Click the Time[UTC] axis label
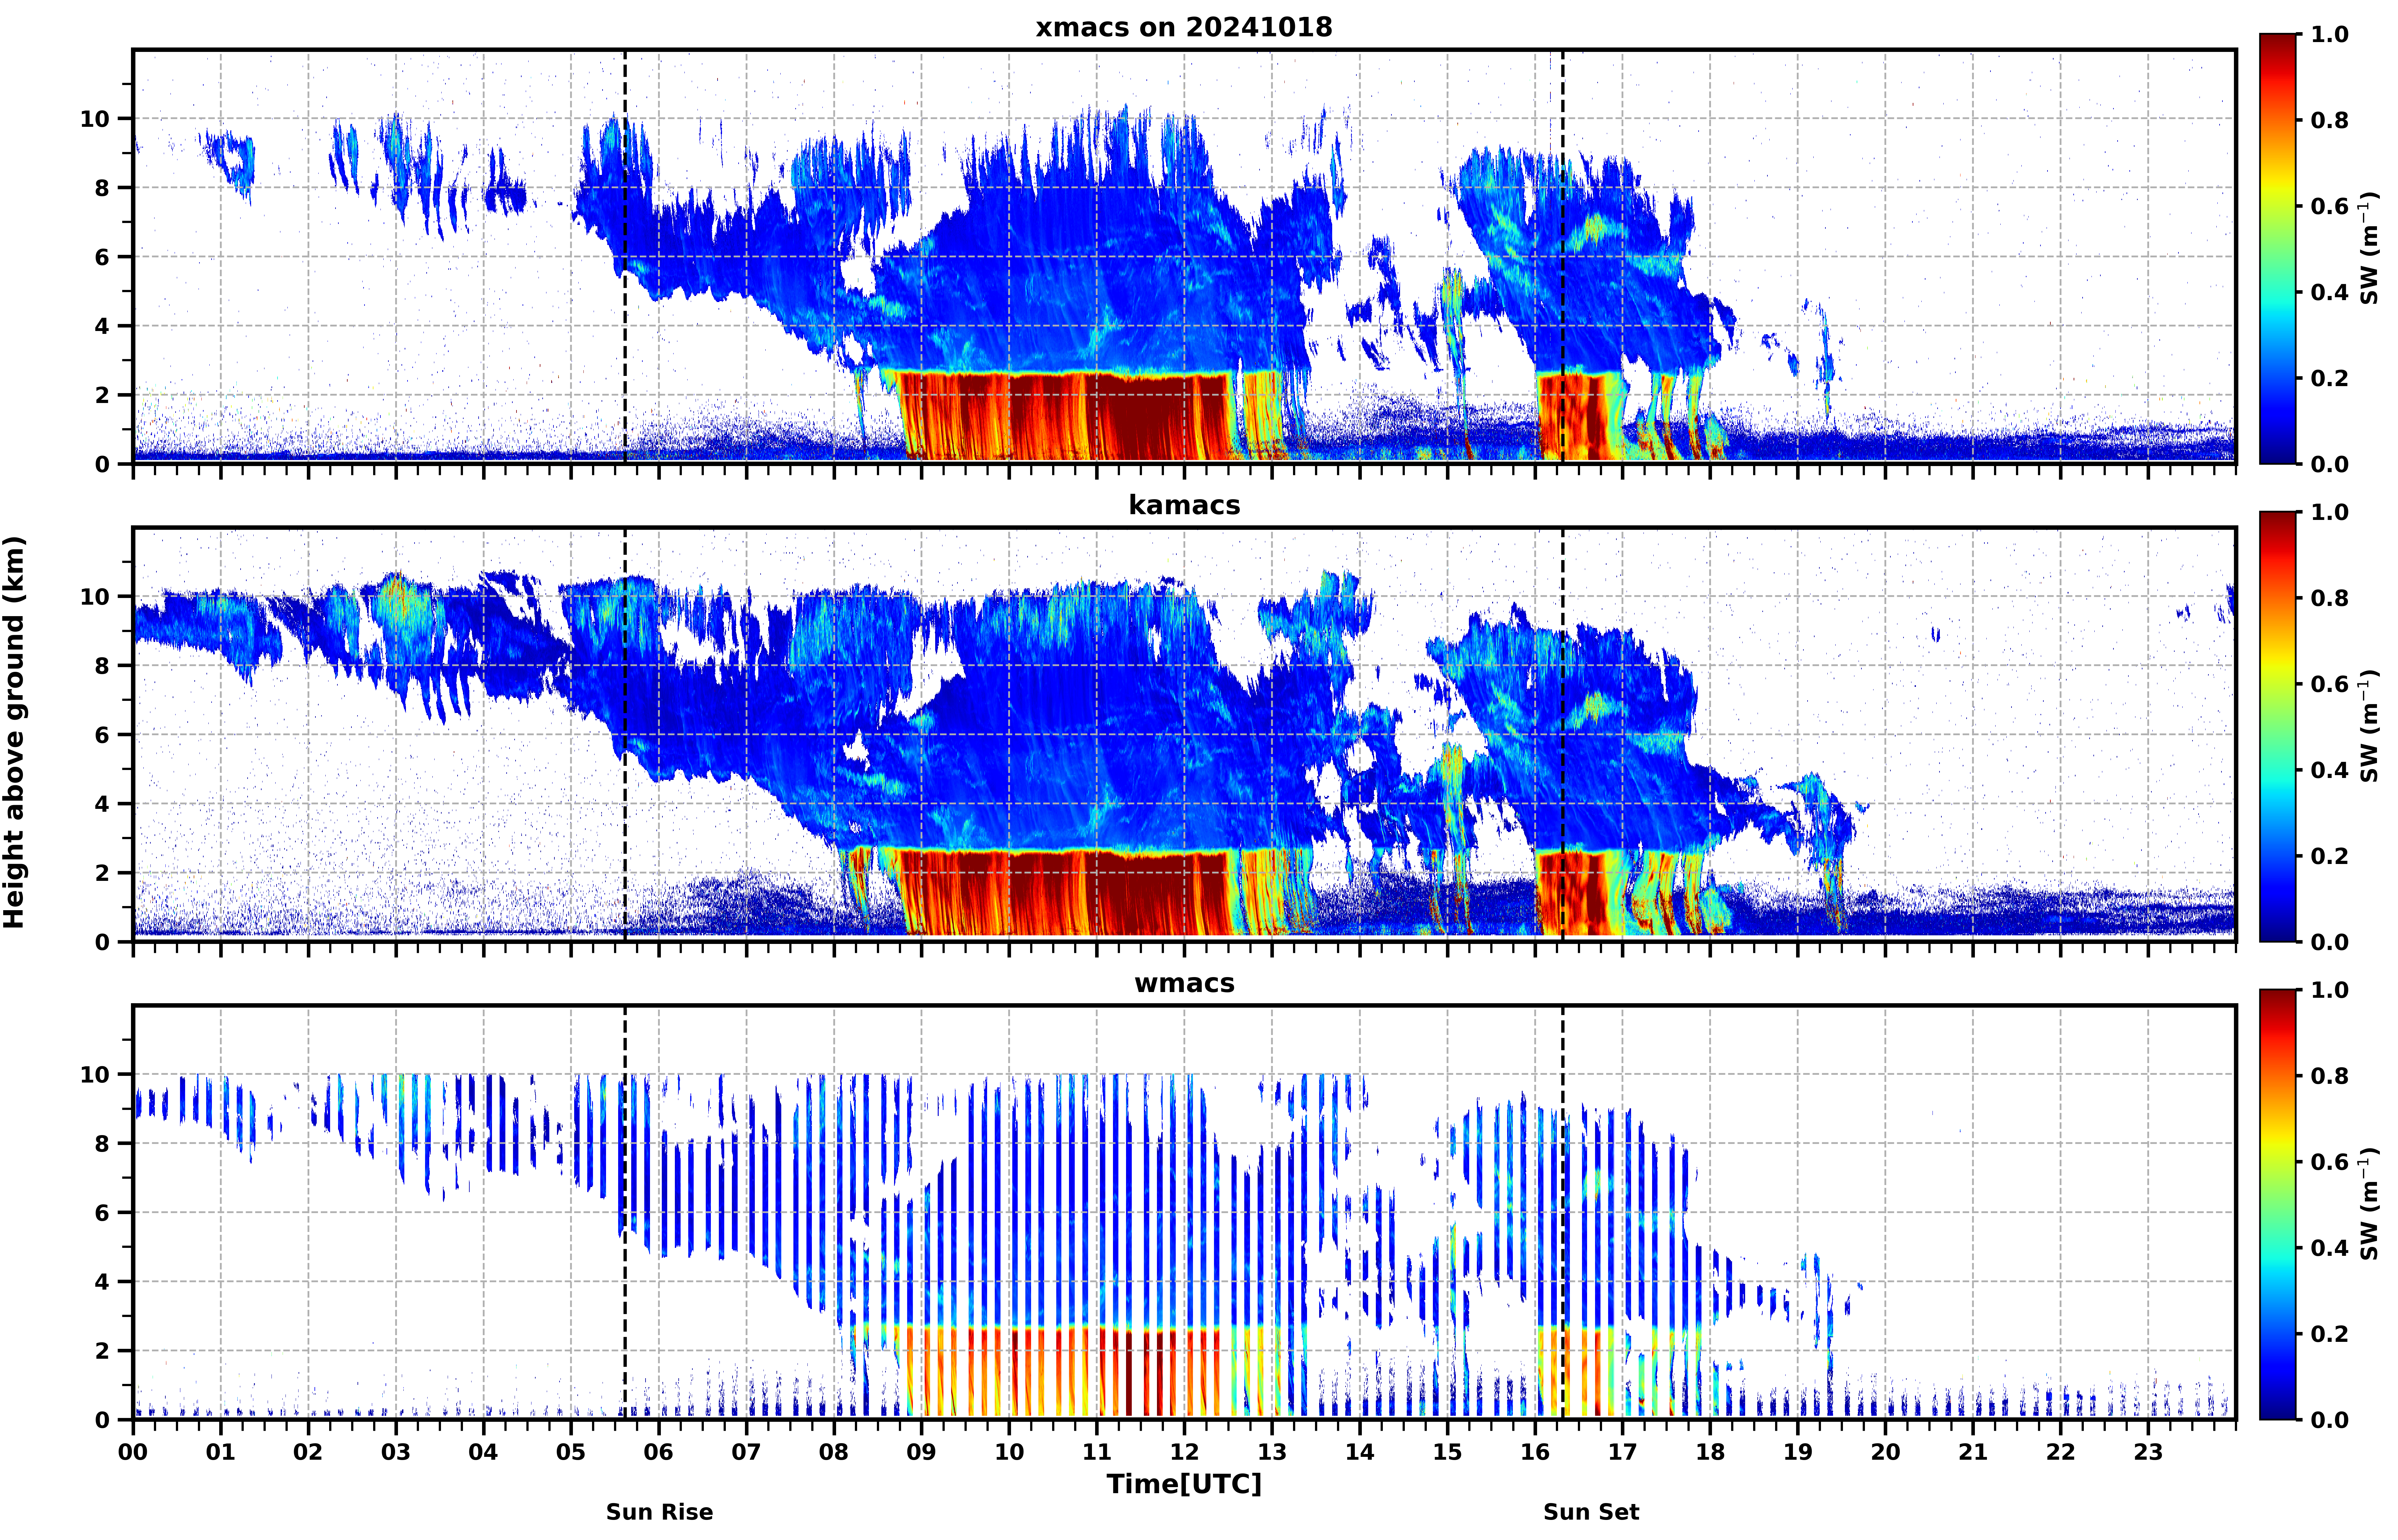 pyautogui.click(x=1184, y=1484)
